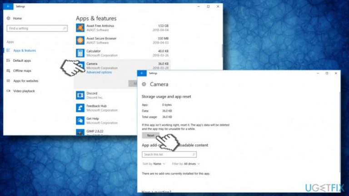Select Calculator app entry
This screenshot has width=349, height=196.
pyautogui.click(x=122, y=53)
